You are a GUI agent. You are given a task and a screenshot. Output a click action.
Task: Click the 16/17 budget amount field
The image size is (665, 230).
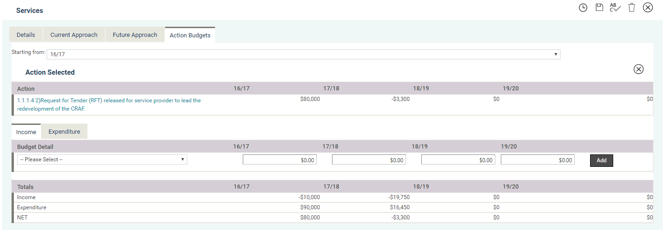coord(280,160)
